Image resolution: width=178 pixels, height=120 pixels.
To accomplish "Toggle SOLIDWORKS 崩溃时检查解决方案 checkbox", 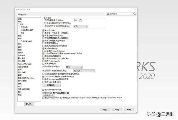I will point(43,76).
